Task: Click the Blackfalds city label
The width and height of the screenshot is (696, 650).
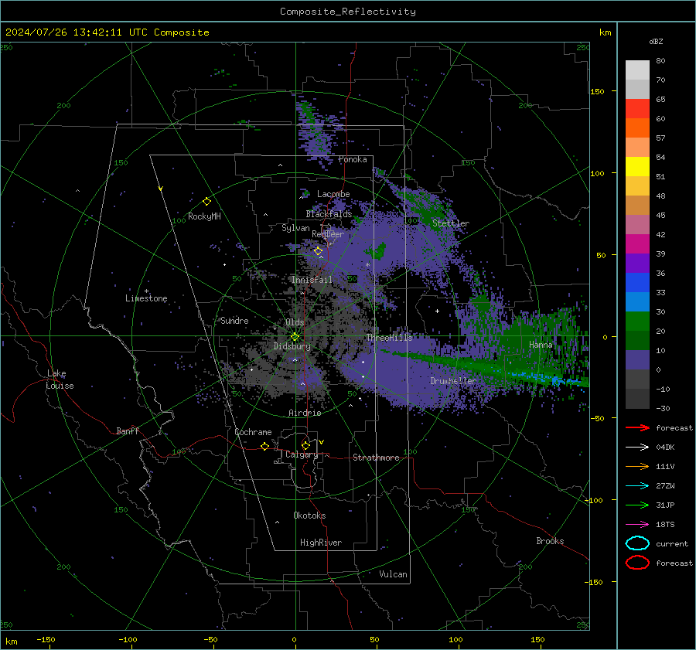Action: point(329,214)
